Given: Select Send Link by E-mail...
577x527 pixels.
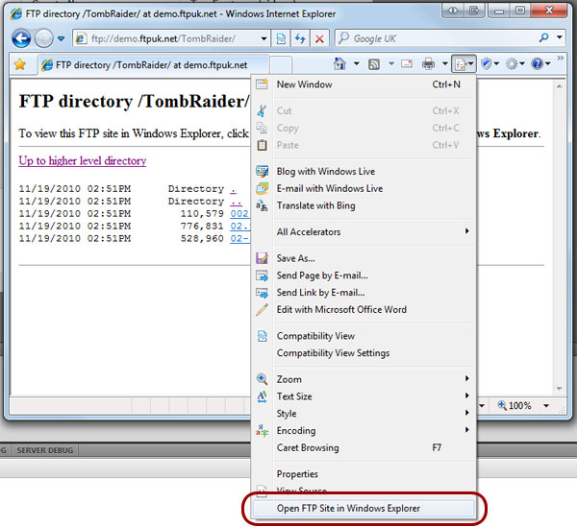Looking at the screenshot, I should tap(364, 293).
